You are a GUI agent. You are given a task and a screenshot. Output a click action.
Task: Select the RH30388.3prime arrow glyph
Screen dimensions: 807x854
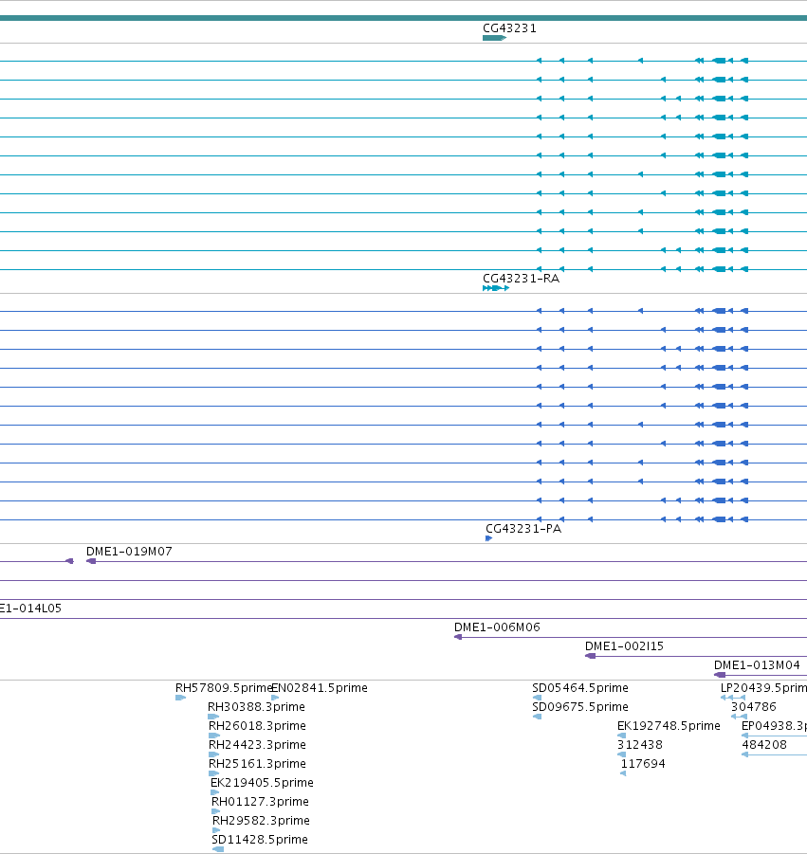(x=213, y=717)
